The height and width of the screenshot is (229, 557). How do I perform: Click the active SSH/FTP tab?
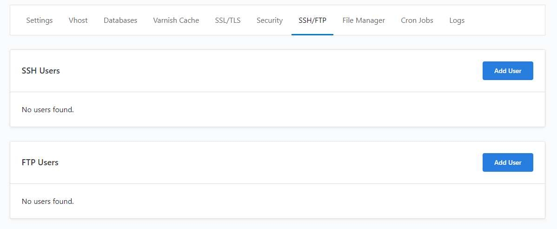tap(312, 20)
